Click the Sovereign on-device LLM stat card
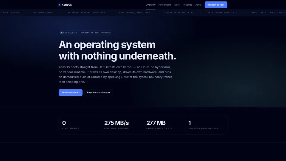 coord(206,125)
